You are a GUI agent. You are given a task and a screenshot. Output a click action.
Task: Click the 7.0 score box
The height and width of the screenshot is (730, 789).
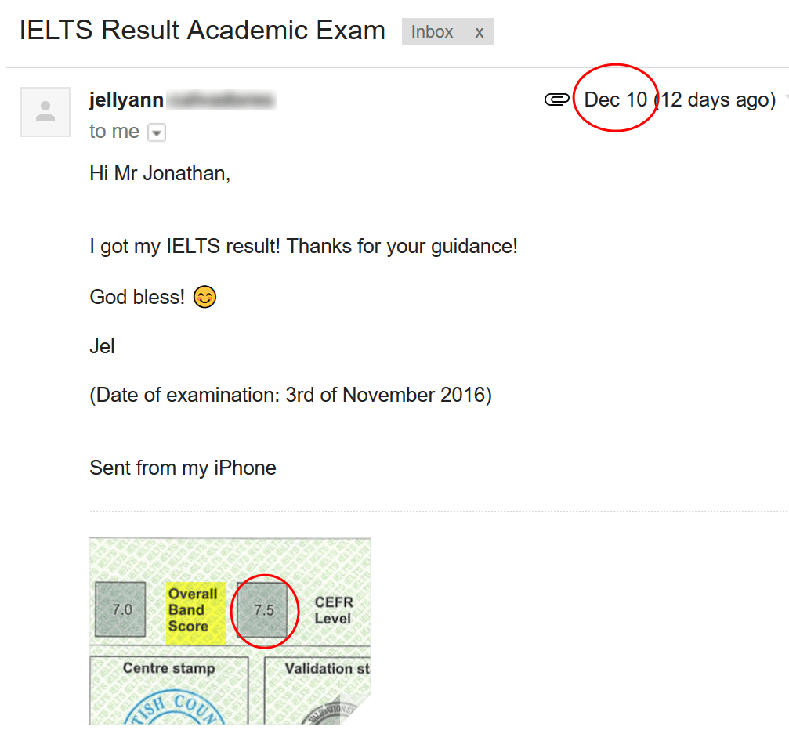122,609
